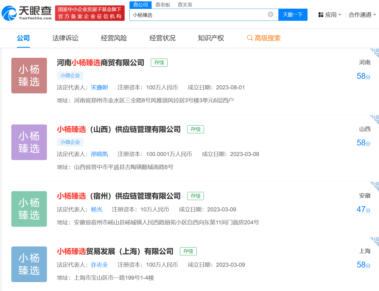The width and height of the screenshot is (379, 291).
Task: Click the 山西 region label
Action: [365, 129]
